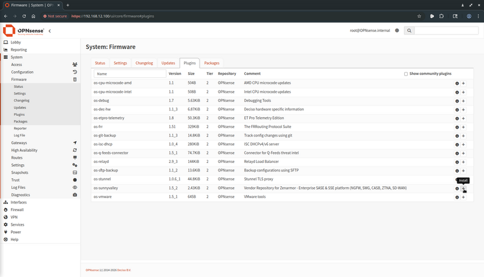Image resolution: width=484 pixels, height=277 pixels.
Task: Install the os-debug plugin
Action: click(x=463, y=101)
